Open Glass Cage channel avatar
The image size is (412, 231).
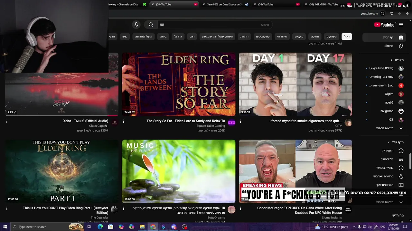[x=114, y=123]
